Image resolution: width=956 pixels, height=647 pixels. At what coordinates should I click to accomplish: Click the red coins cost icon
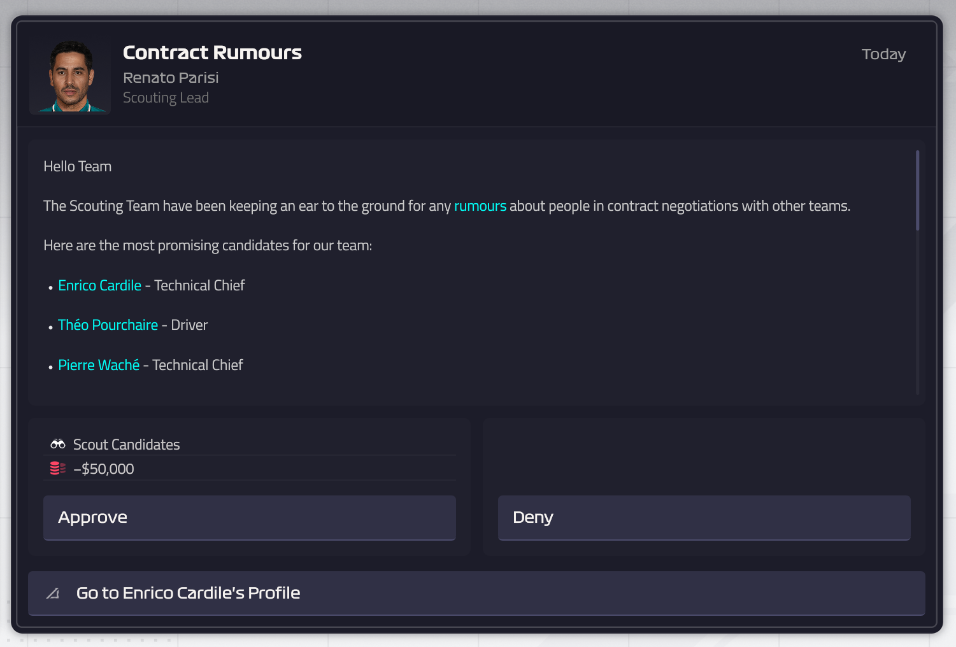coord(58,469)
